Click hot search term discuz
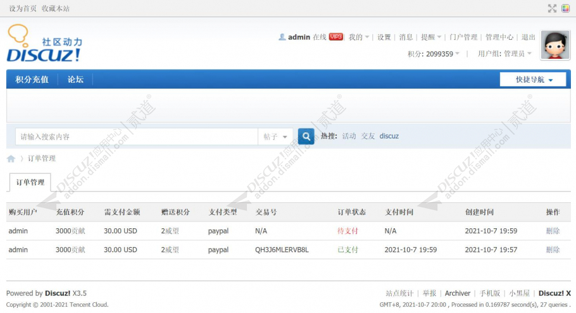Screen dimensions: 576x313 tap(389, 136)
